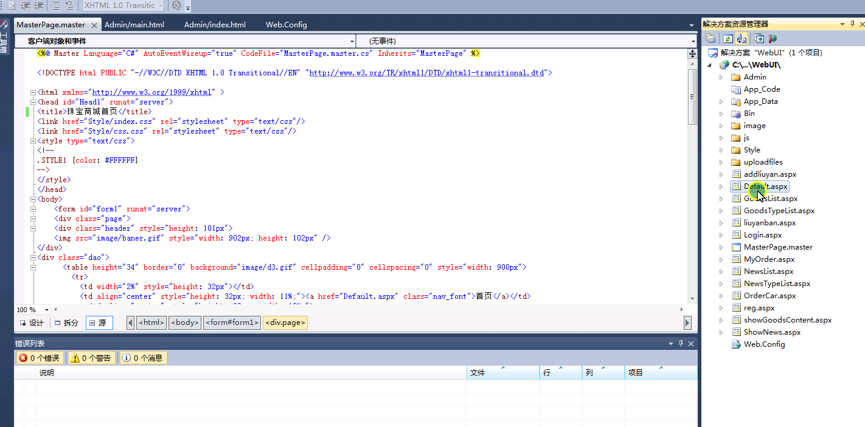This screenshot has width=865, height=427.
Task: Click the tag navigator left arrow
Action: [x=130, y=323]
